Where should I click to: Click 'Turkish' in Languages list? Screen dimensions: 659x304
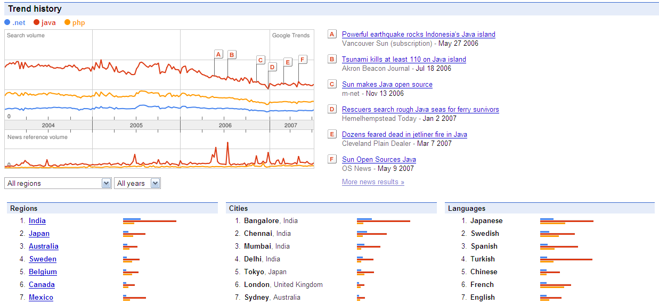coord(483,259)
